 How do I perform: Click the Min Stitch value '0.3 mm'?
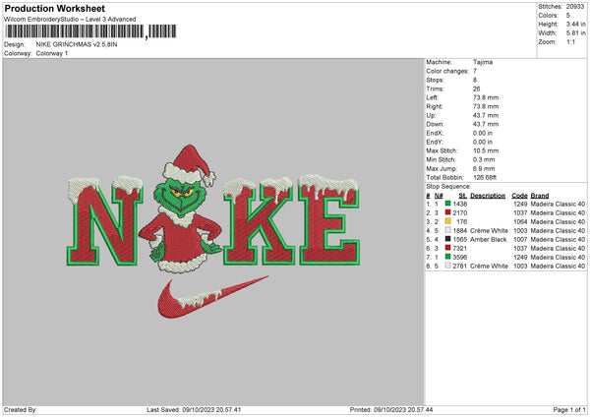pos(484,159)
